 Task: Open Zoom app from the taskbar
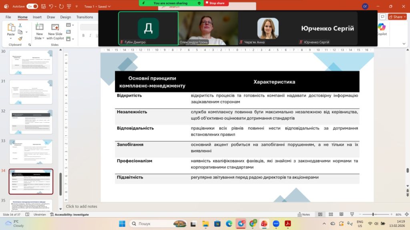pyautogui.click(x=276, y=224)
